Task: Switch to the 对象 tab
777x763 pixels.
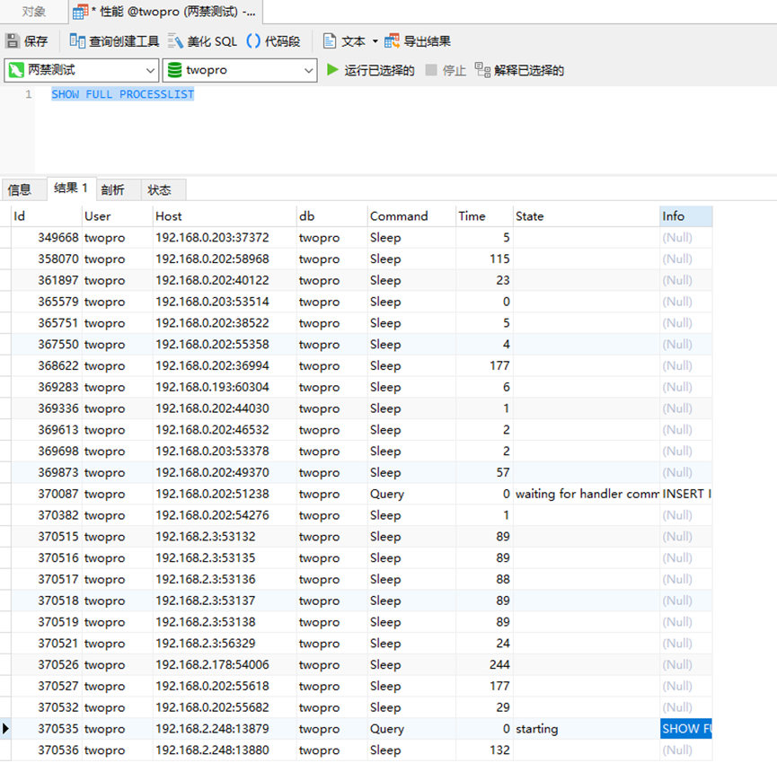Action: (x=34, y=12)
